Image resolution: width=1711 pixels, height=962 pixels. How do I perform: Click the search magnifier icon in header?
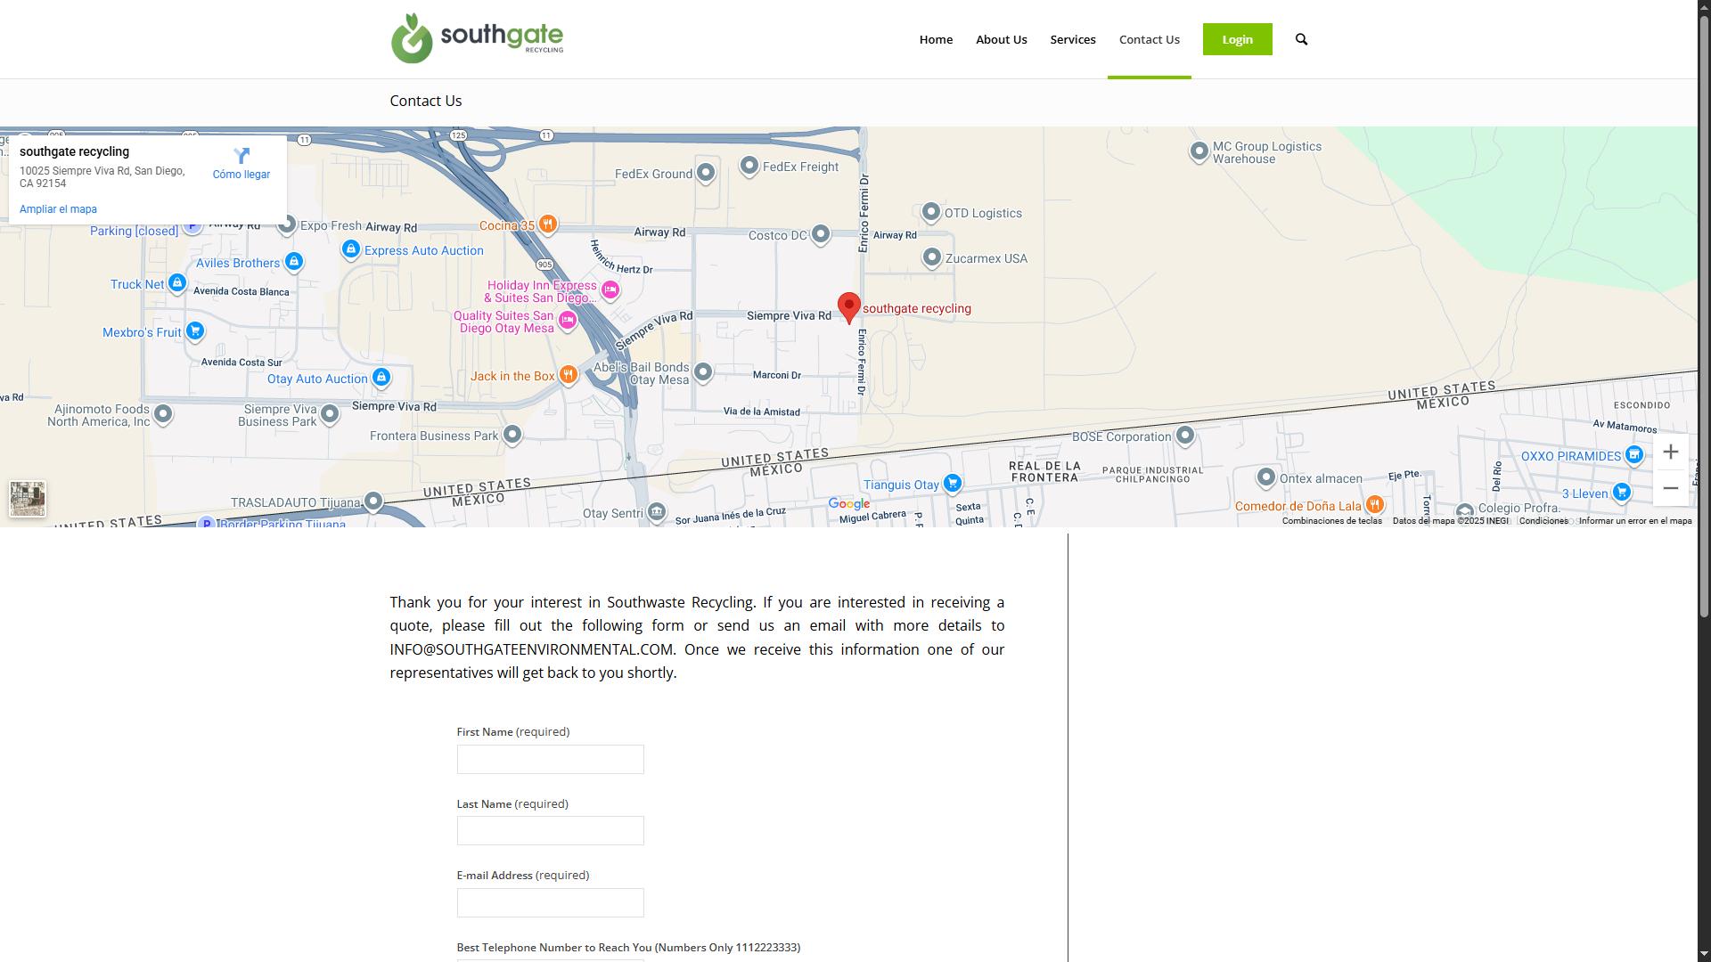tap(1301, 39)
